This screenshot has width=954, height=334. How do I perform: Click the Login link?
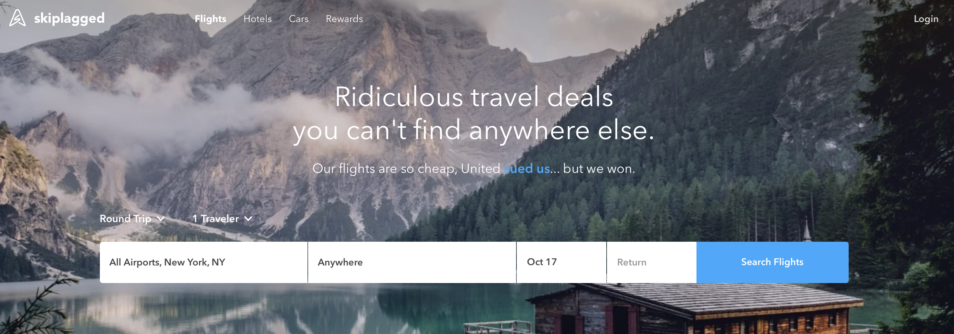926,19
